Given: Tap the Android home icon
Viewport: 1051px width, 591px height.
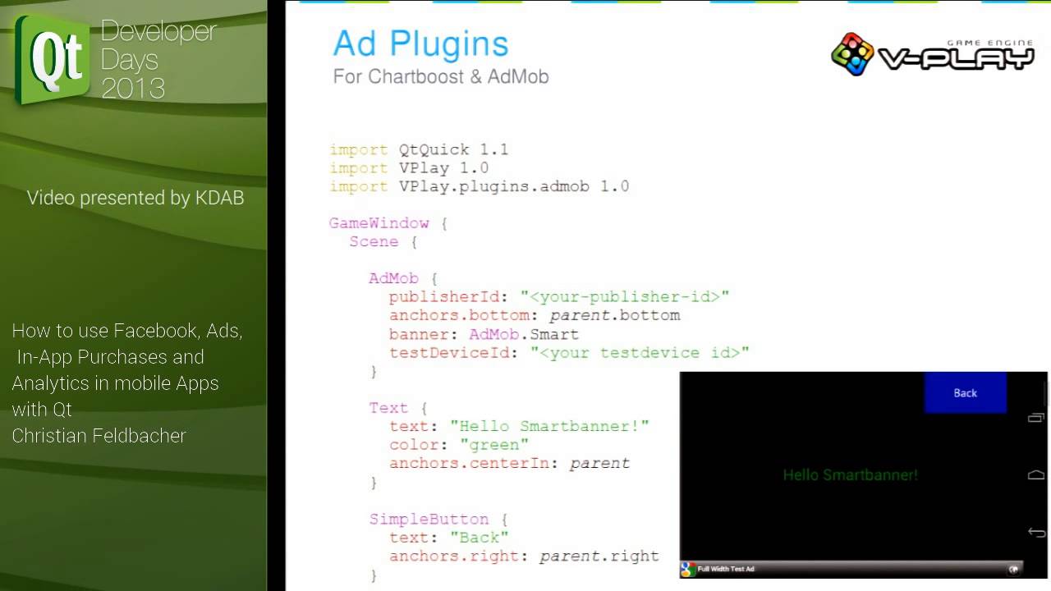Looking at the screenshot, I should pyautogui.click(x=1035, y=475).
